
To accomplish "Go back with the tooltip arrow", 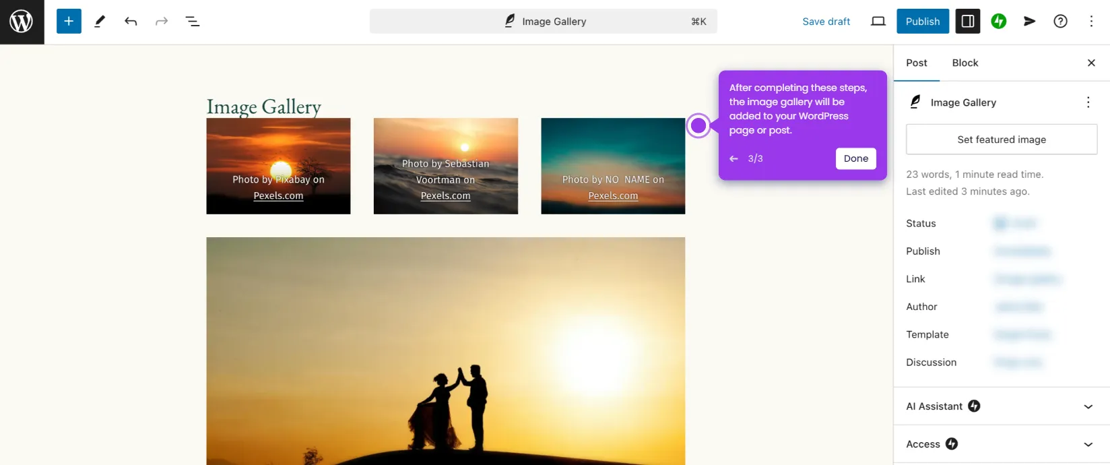I will coord(733,158).
